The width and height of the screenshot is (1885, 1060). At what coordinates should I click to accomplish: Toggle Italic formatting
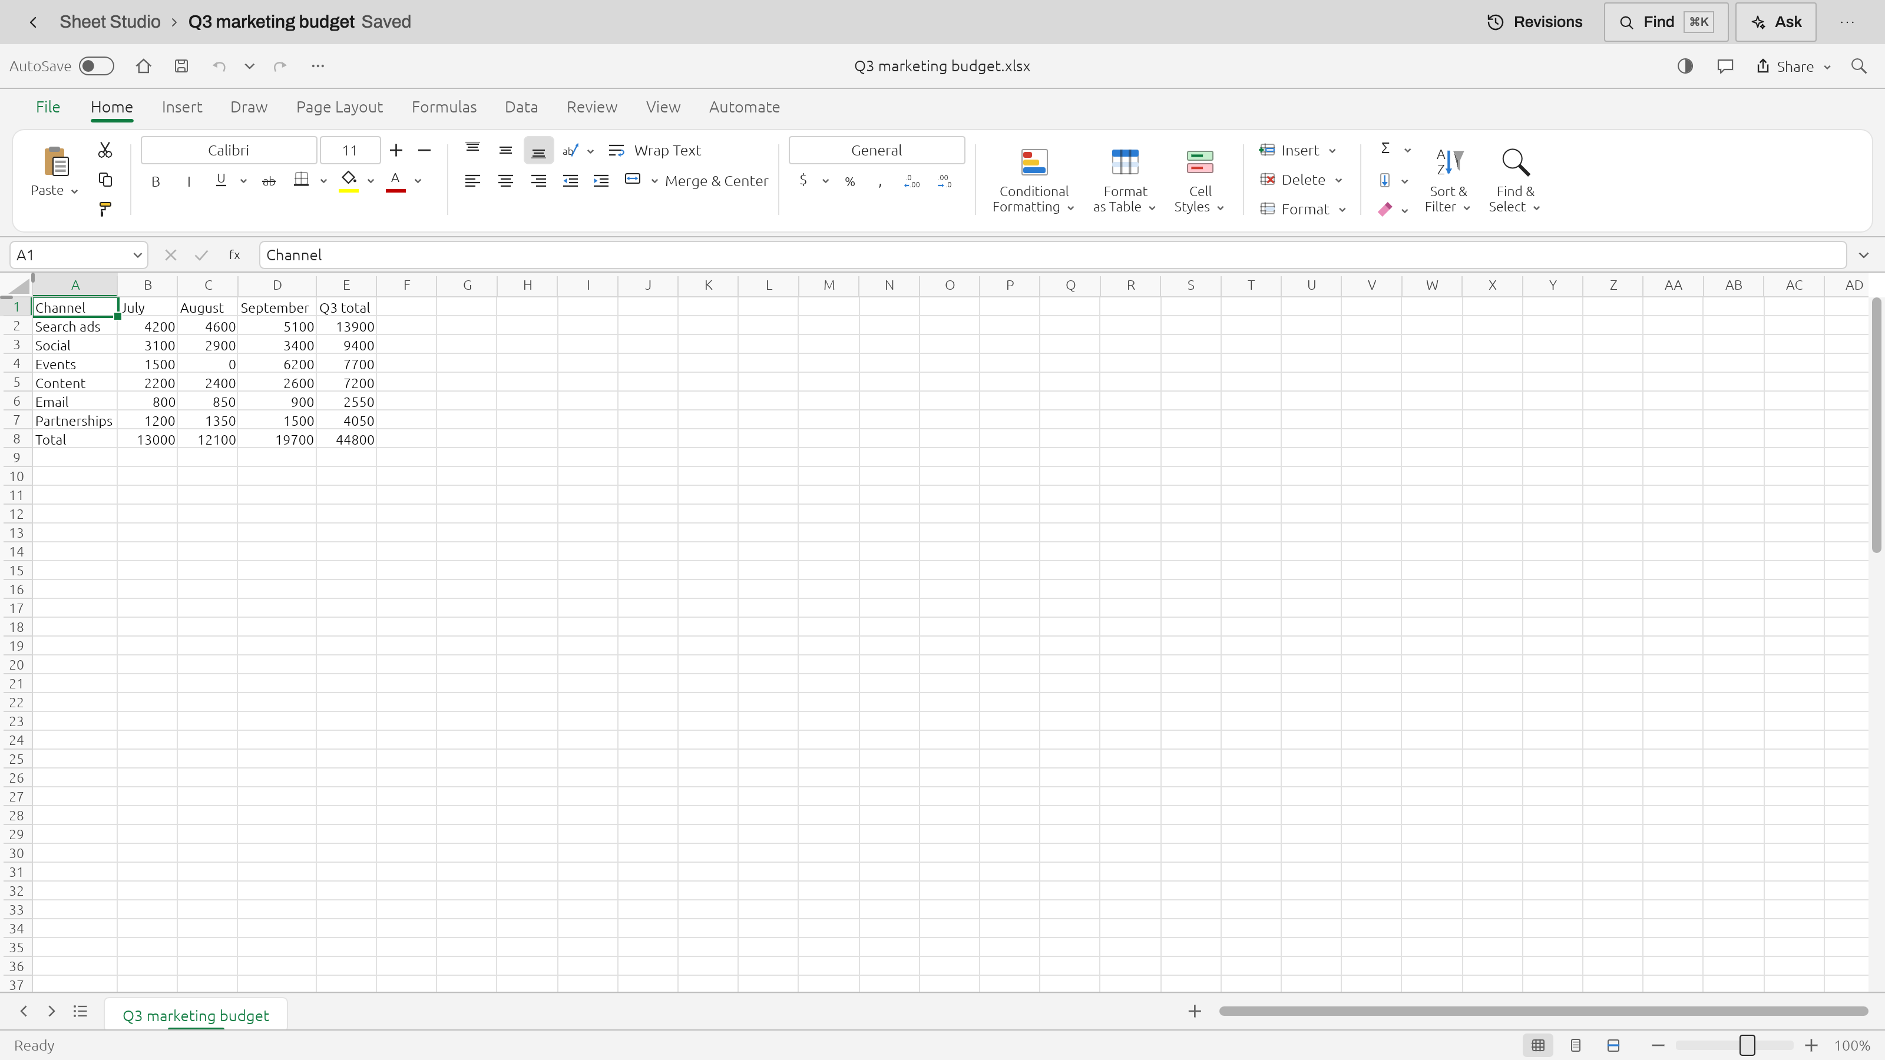[188, 181]
